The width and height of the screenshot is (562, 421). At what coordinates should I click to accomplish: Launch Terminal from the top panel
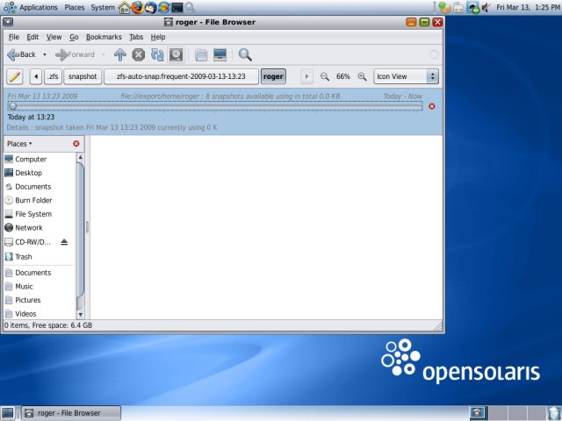click(x=177, y=7)
